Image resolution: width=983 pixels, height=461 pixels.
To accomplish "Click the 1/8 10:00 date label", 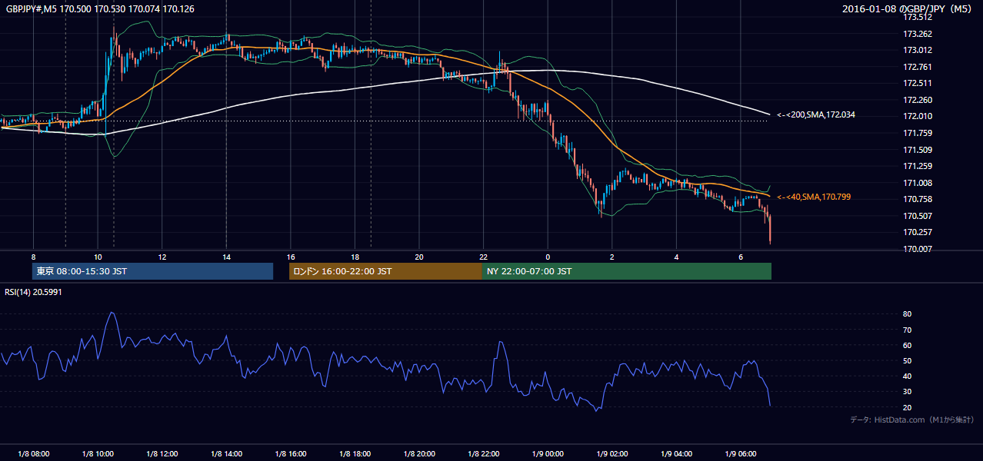I will [98, 454].
